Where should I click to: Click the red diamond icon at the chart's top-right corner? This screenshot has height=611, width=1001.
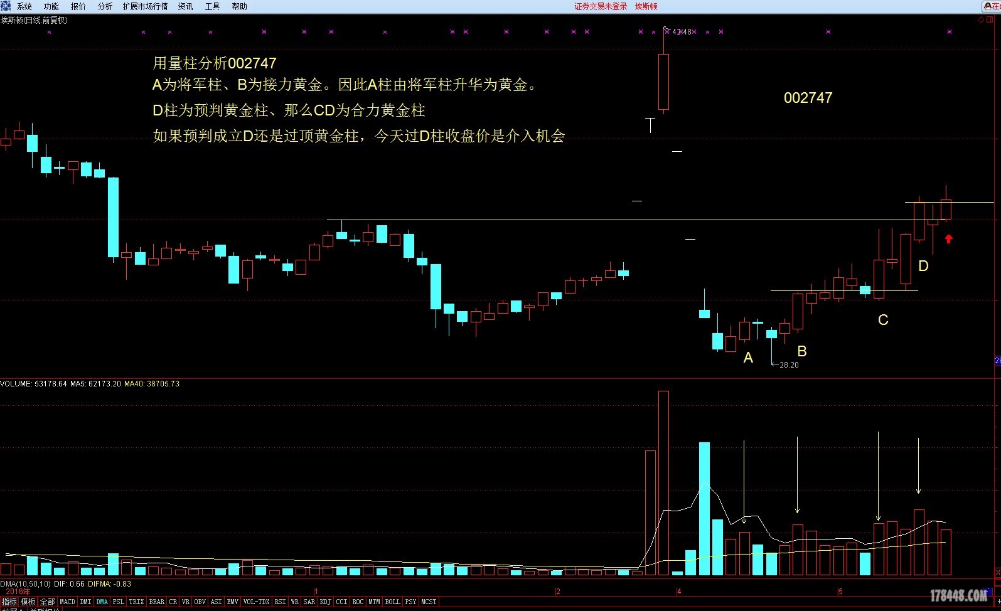tap(982, 20)
